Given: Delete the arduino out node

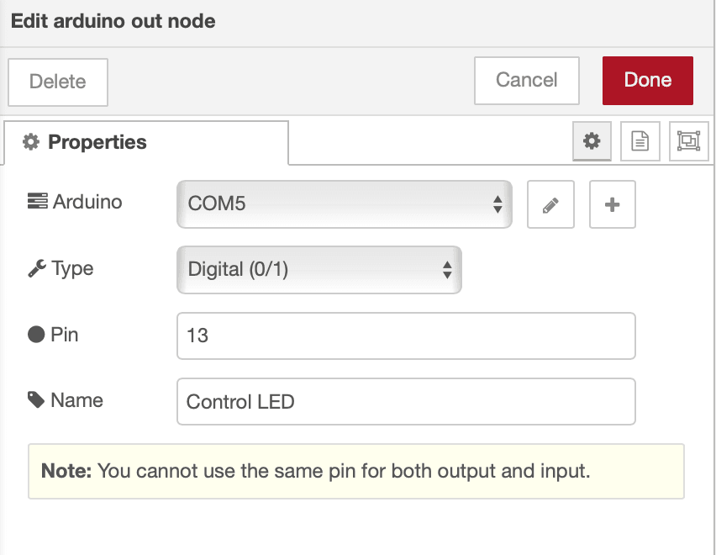Looking at the screenshot, I should (57, 82).
